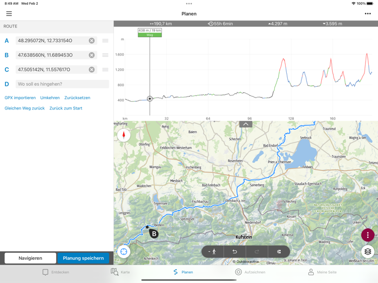Center map on current location
The width and height of the screenshot is (378, 283).
tap(124, 252)
